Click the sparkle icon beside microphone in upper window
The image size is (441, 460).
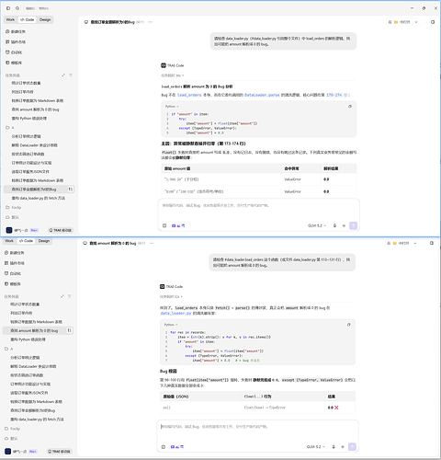(344, 225)
